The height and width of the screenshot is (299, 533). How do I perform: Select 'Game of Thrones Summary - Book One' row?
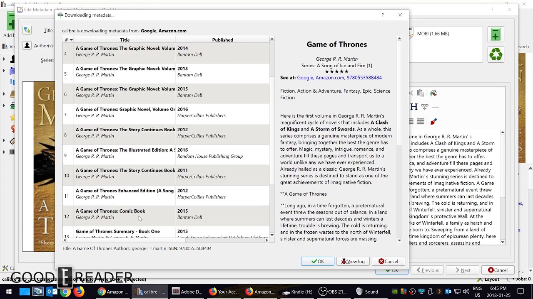[x=166, y=233]
